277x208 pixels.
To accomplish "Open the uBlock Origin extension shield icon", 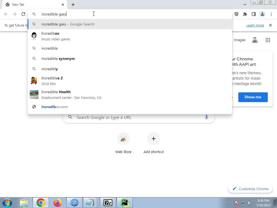I will pyautogui.click(x=236, y=14).
